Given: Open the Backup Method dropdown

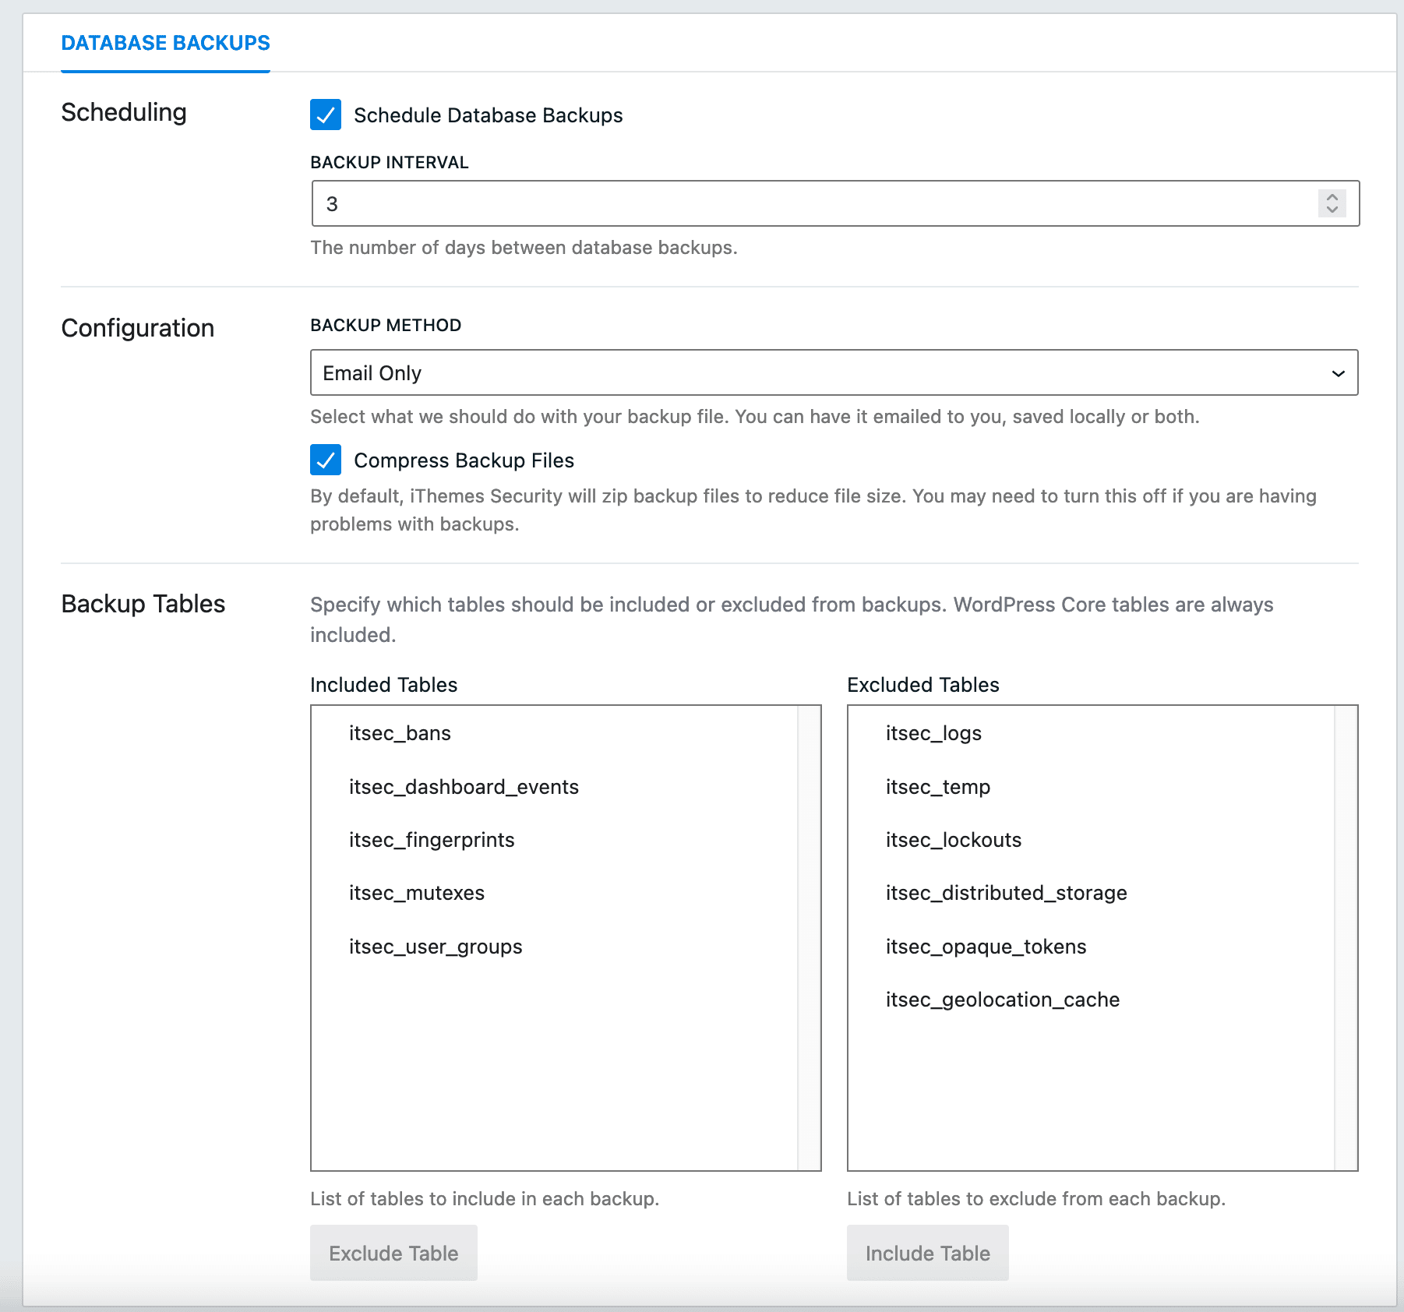Looking at the screenshot, I should pyautogui.click(x=834, y=372).
